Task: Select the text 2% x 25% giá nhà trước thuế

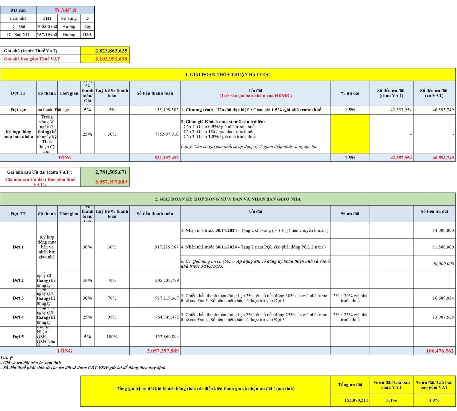Action: tap(350, 317)
